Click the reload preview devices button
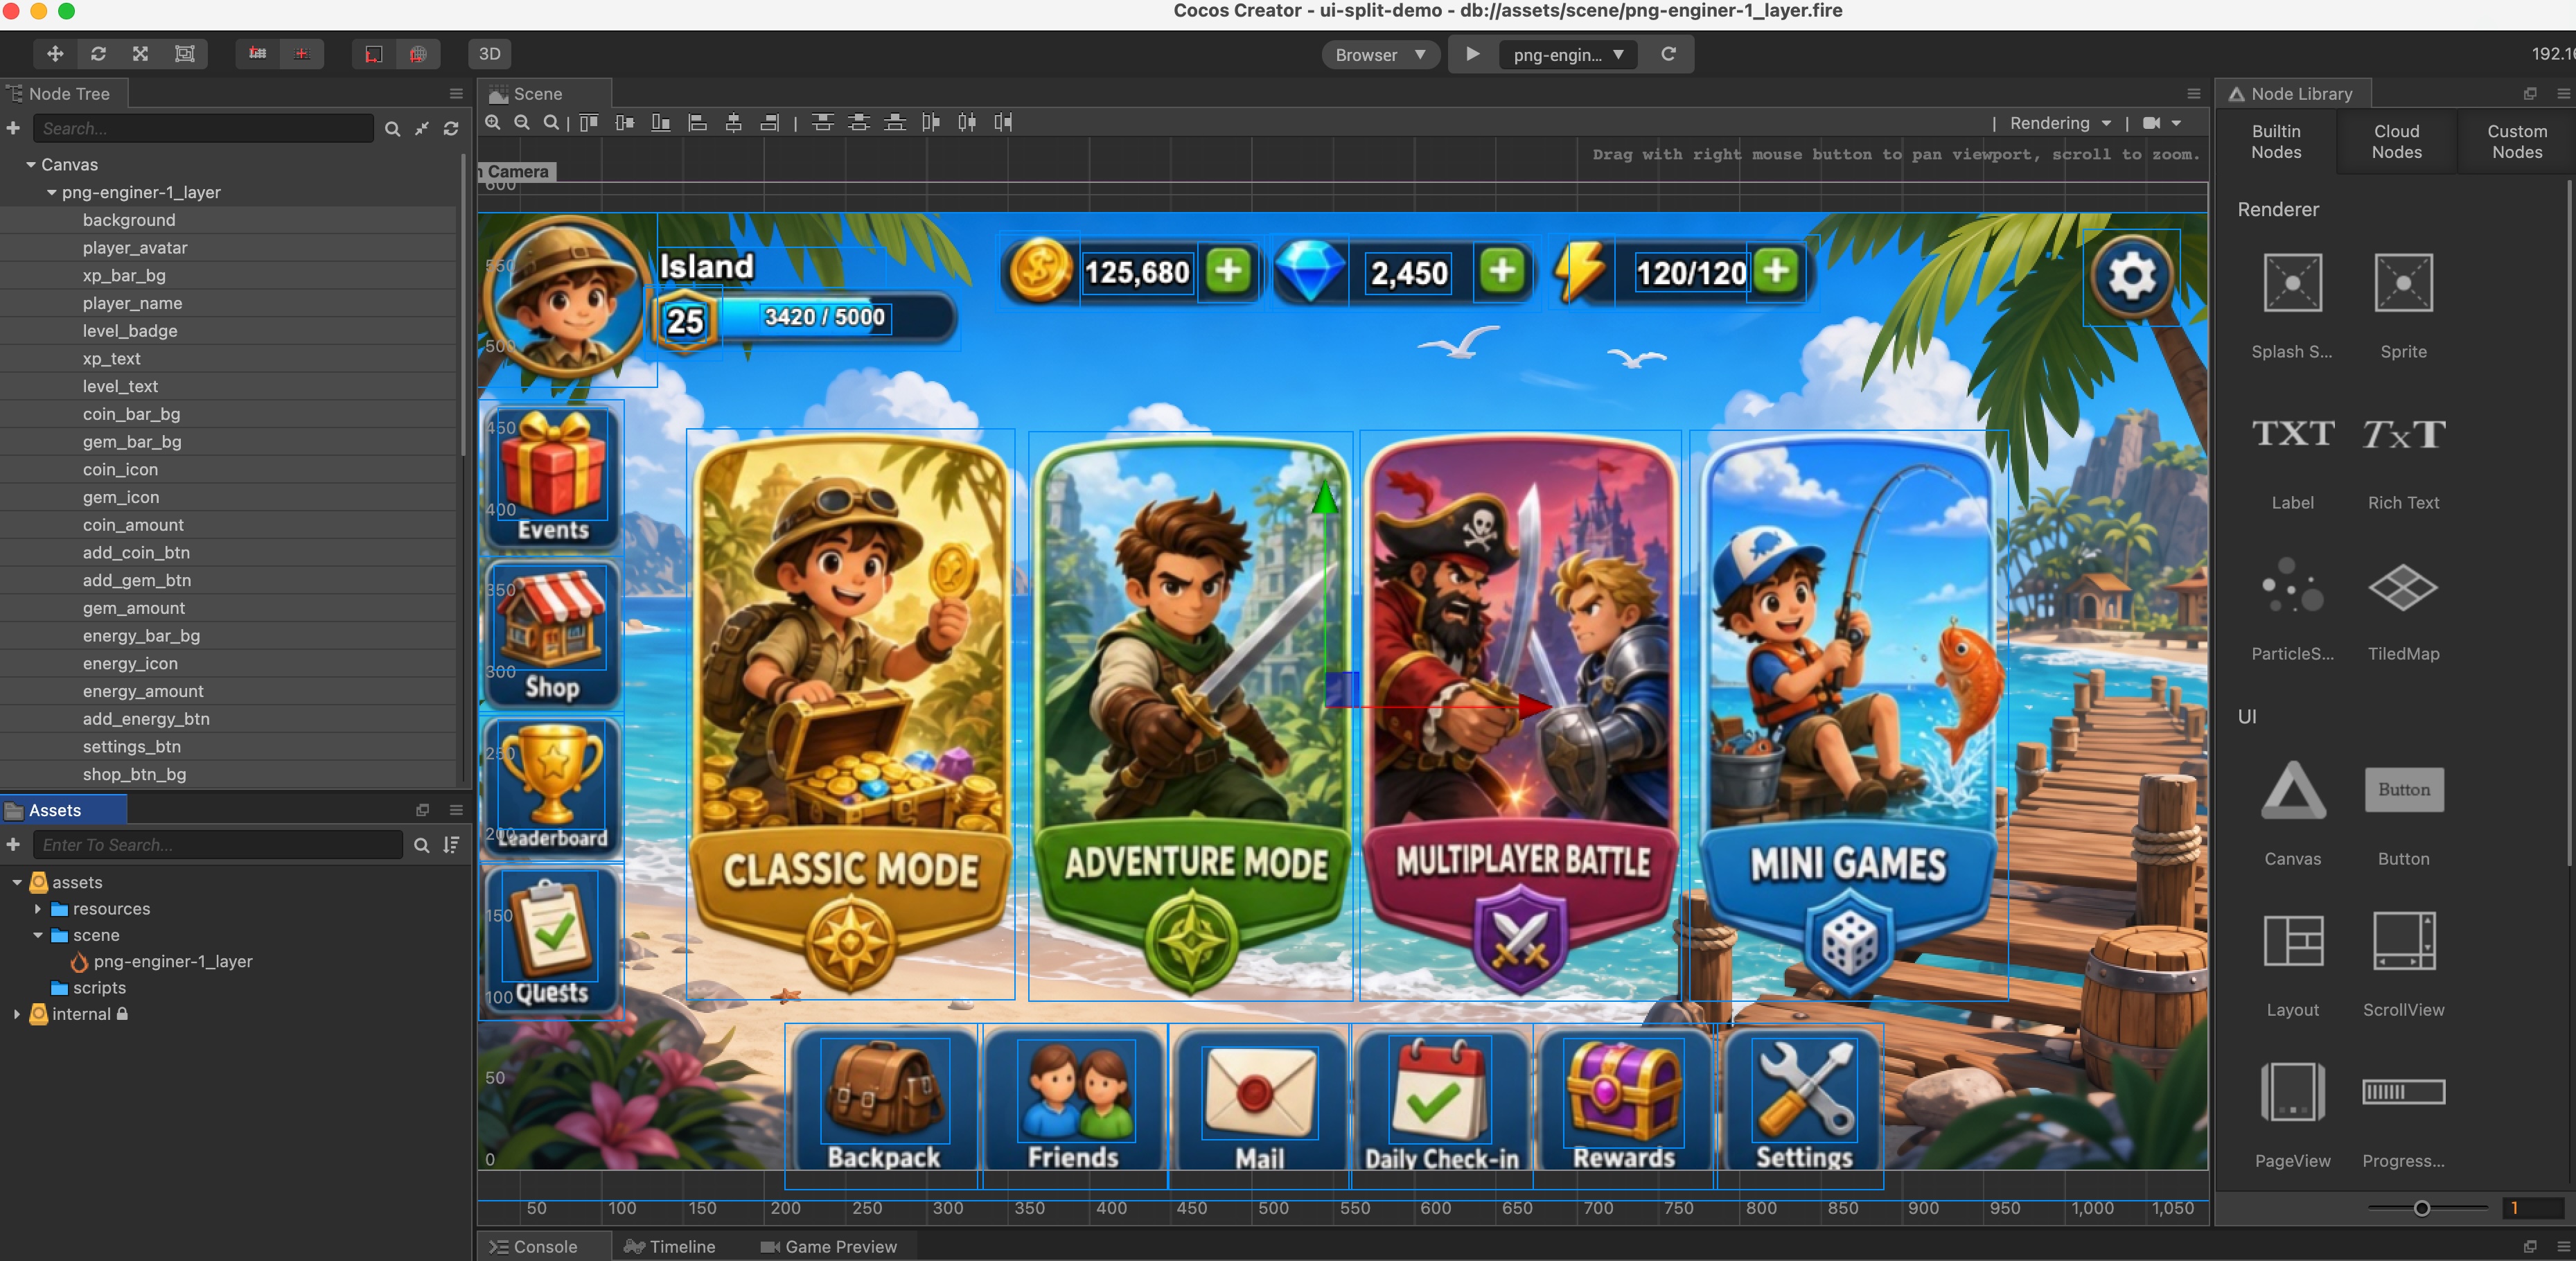The width and height of the screenshot is (2576, 1261). (x=1668, y=54)
